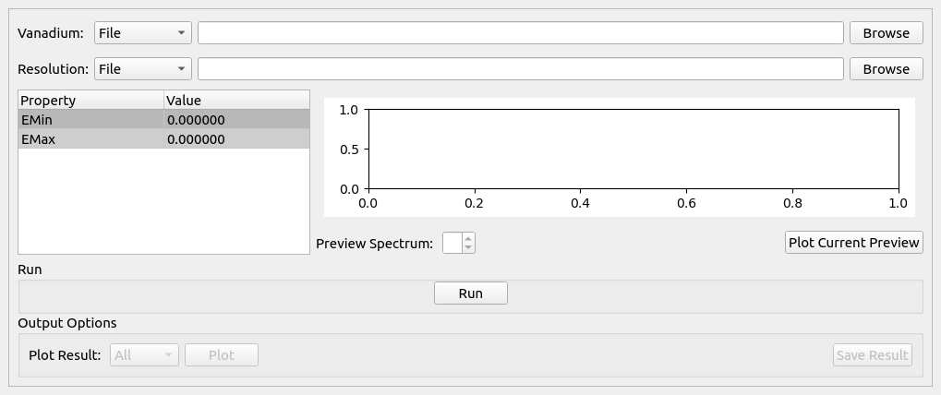
Task: Click the Save Result button
Action: (872, 355)
